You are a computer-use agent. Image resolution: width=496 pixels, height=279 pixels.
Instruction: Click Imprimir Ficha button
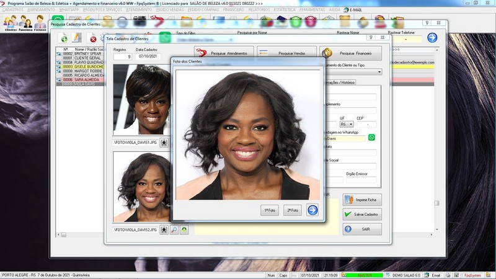pyautogui.click(x=362, y=200)
